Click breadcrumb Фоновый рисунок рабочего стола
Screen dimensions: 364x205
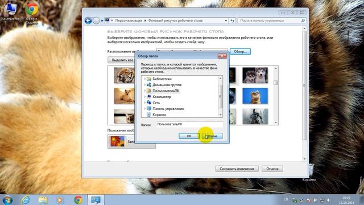pyautogui.click(x=175, y=20)
